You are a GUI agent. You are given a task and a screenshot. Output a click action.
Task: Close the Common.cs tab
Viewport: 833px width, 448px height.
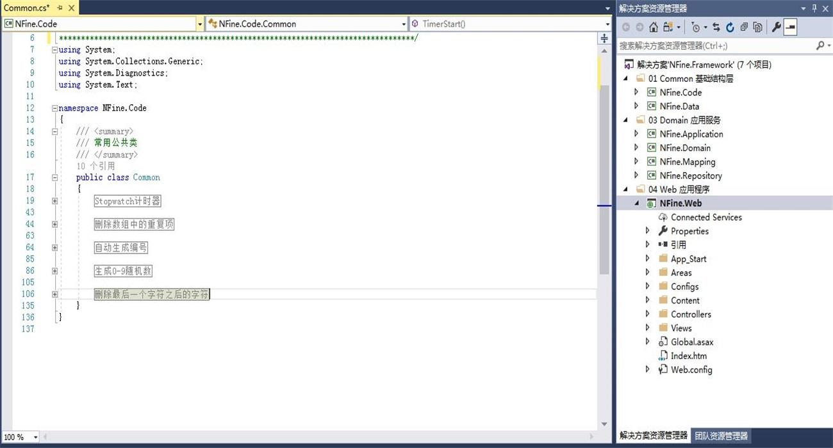point(71,8)
